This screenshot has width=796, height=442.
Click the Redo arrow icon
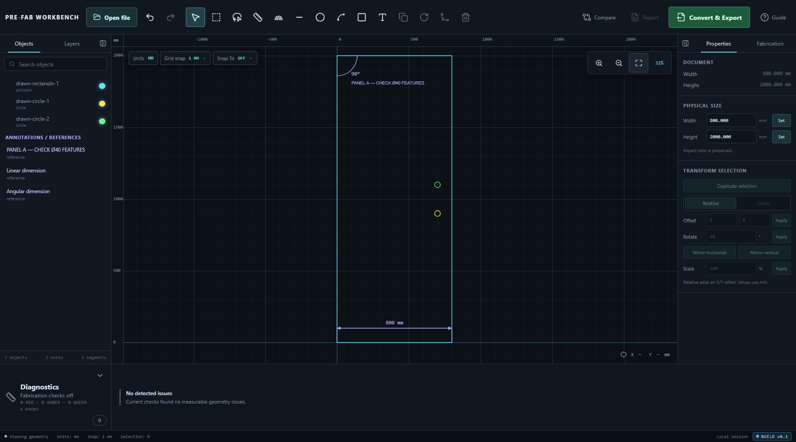click(x=171, y=17)
